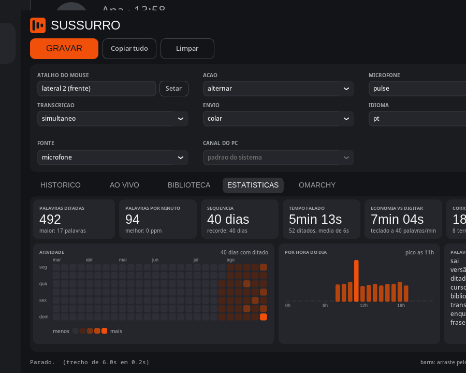Click the brightest legend swatch next to 'mais'

104,331
